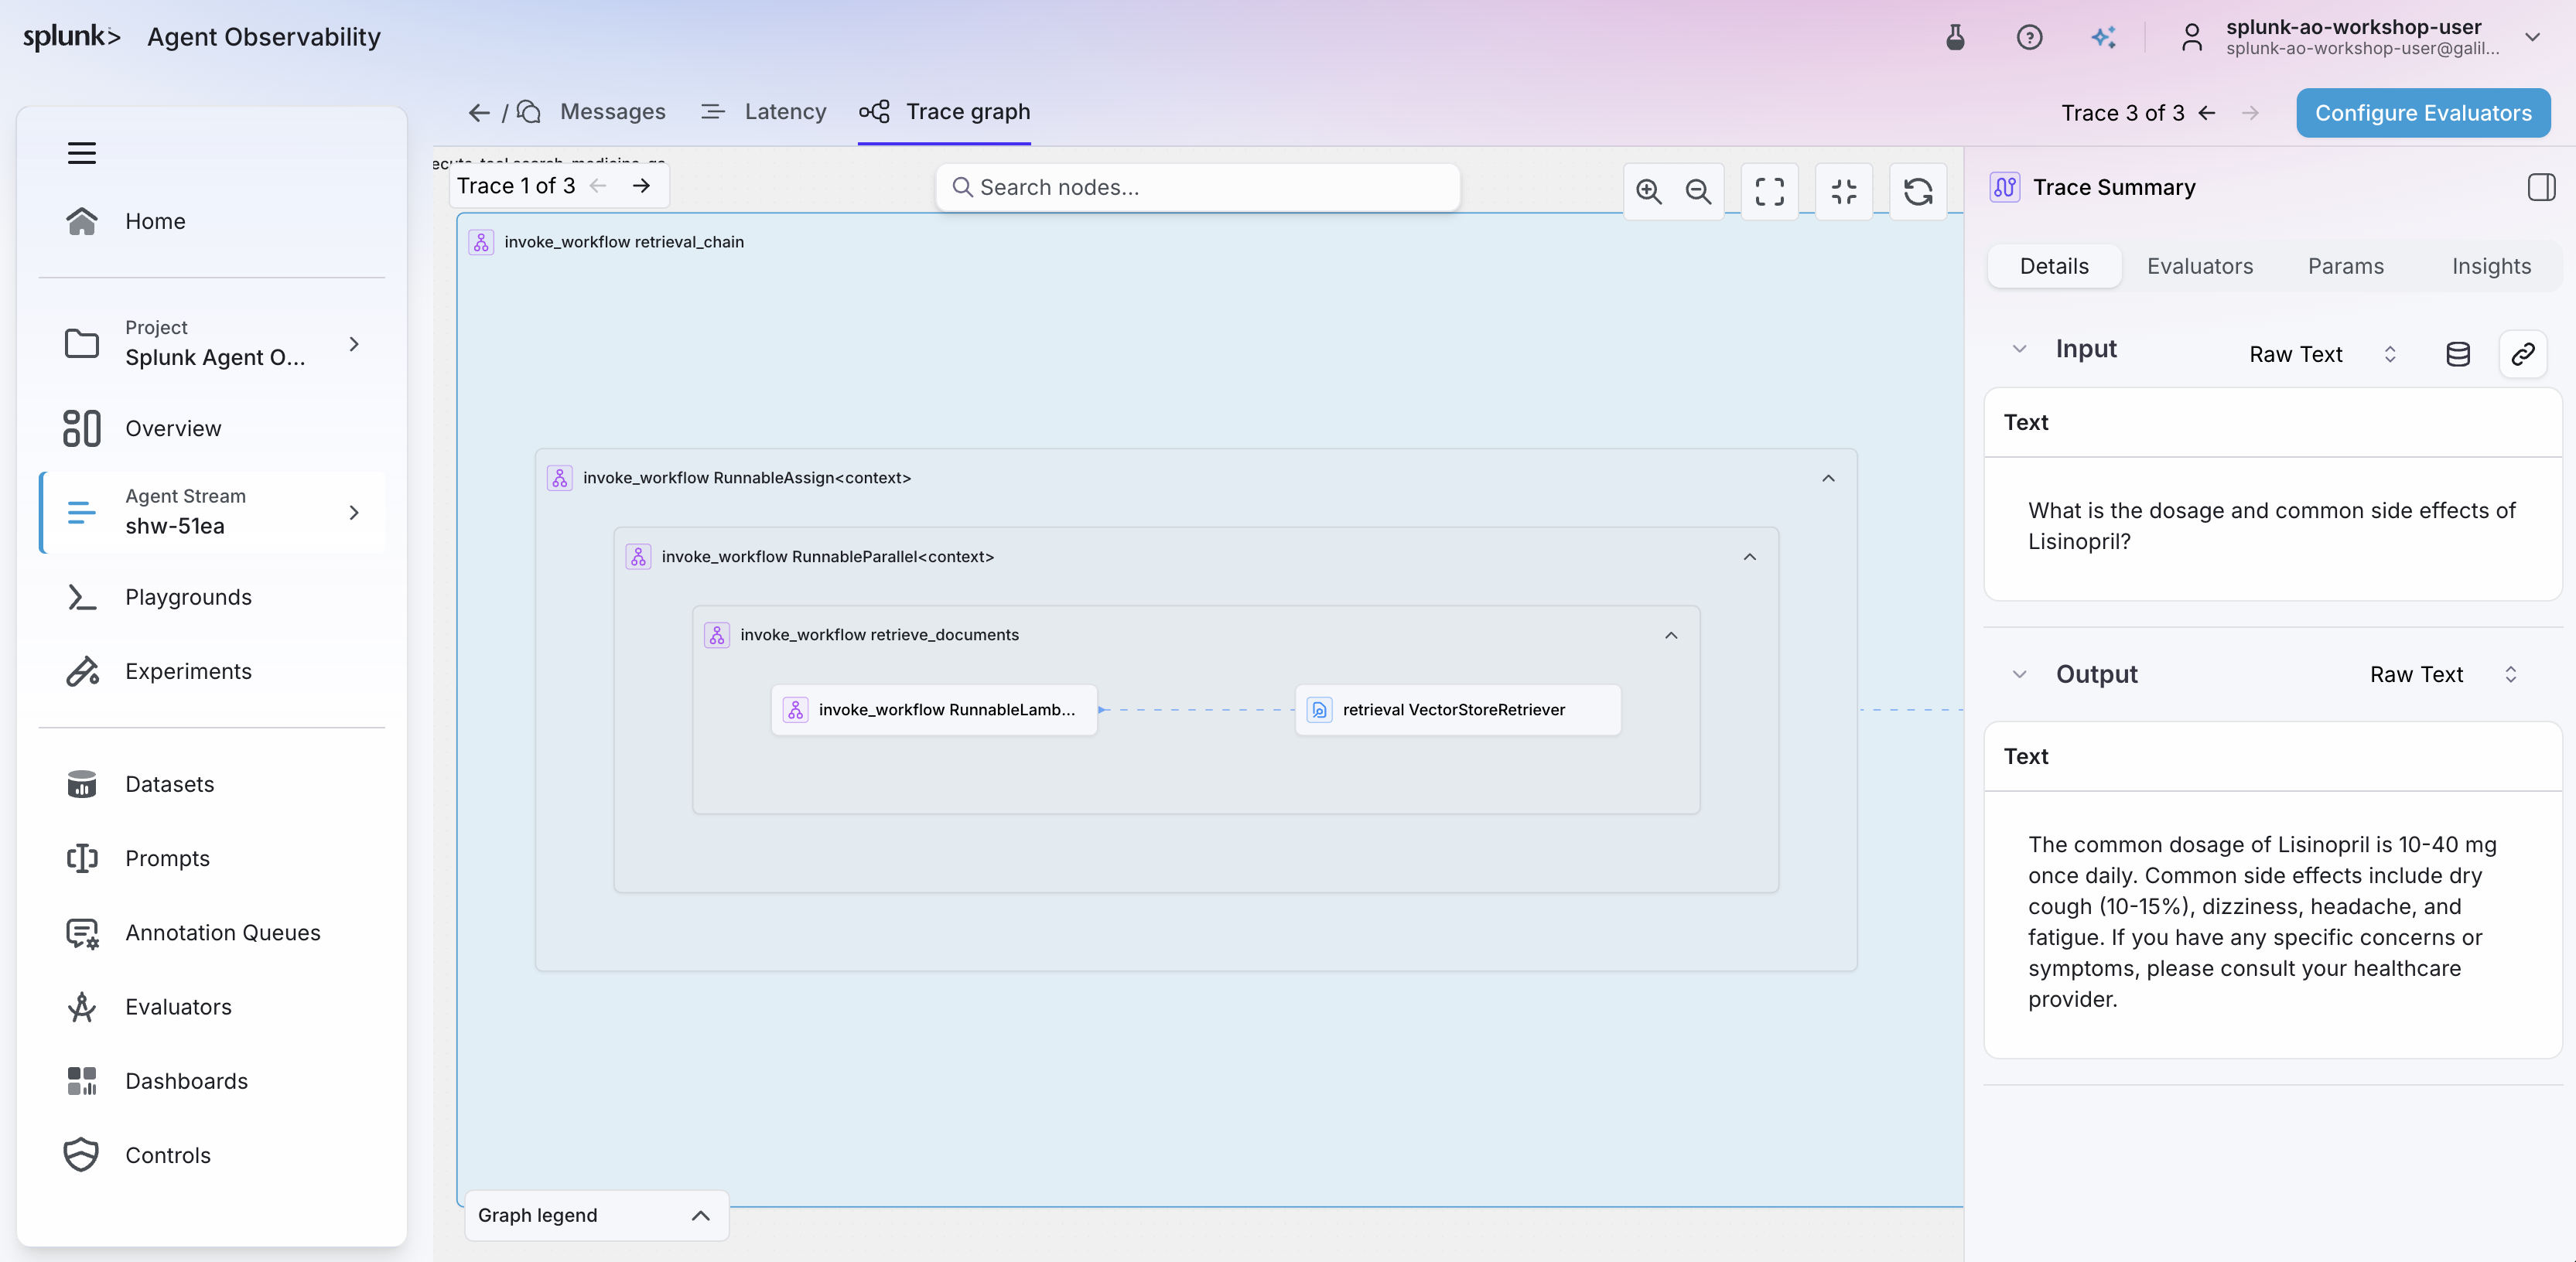Screen dimensions: 2576x1262
Task: Collapse the retrieve_documents group
Action: click(1671, 635)
